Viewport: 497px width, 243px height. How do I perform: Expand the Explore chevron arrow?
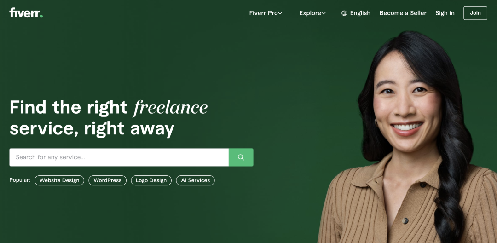tap(324, 13)
